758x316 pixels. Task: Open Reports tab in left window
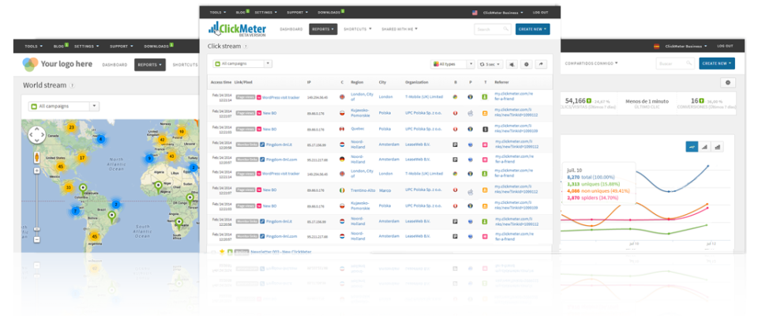150,64
